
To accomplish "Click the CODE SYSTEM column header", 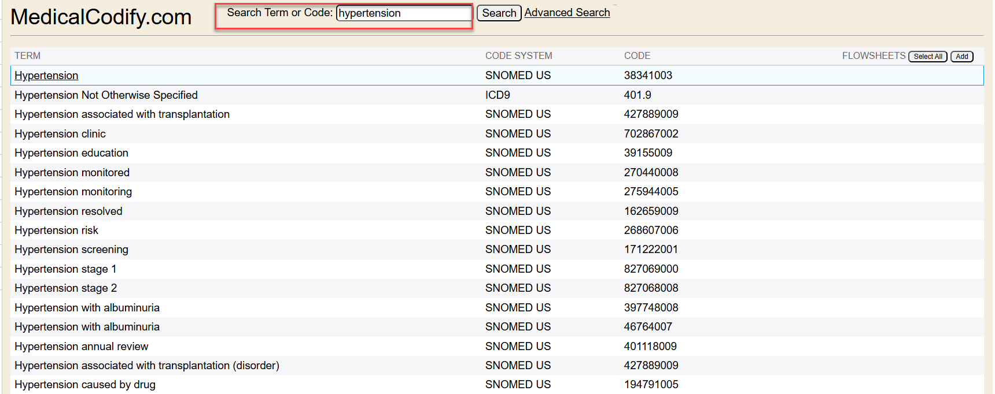I will coord(518,56).
